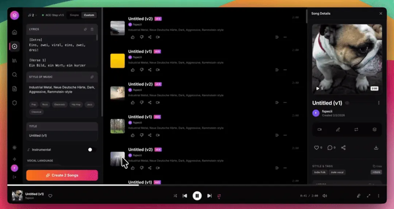
Task: Like the song via heart in Song Details
Action: 317,148
